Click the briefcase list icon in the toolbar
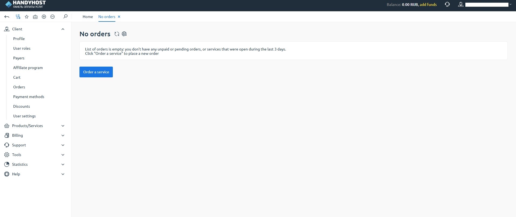 tap(35, 17)
